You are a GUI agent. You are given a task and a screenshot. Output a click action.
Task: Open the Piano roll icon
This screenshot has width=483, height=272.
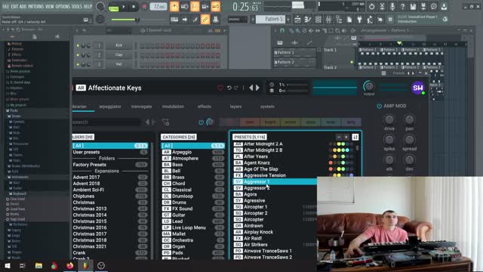(x=308, y=20)
